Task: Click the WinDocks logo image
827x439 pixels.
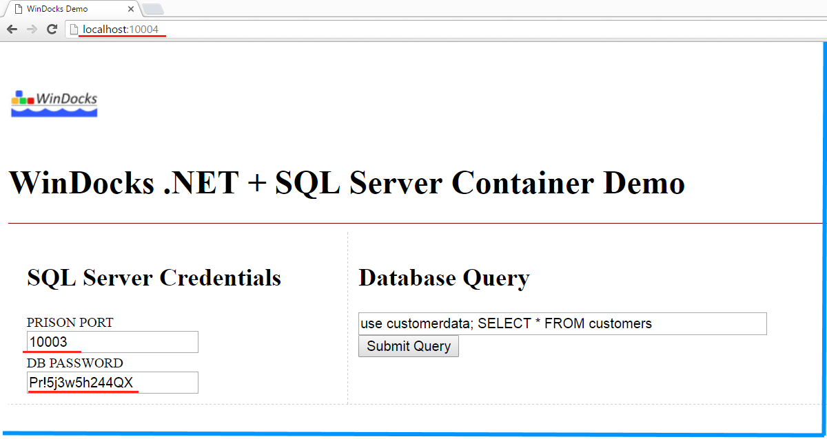Action: tap(54, 103)
